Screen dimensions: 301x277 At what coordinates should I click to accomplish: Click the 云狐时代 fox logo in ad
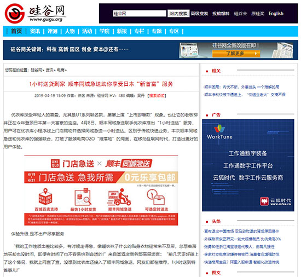pyautogui.click(x=264, y=201)
